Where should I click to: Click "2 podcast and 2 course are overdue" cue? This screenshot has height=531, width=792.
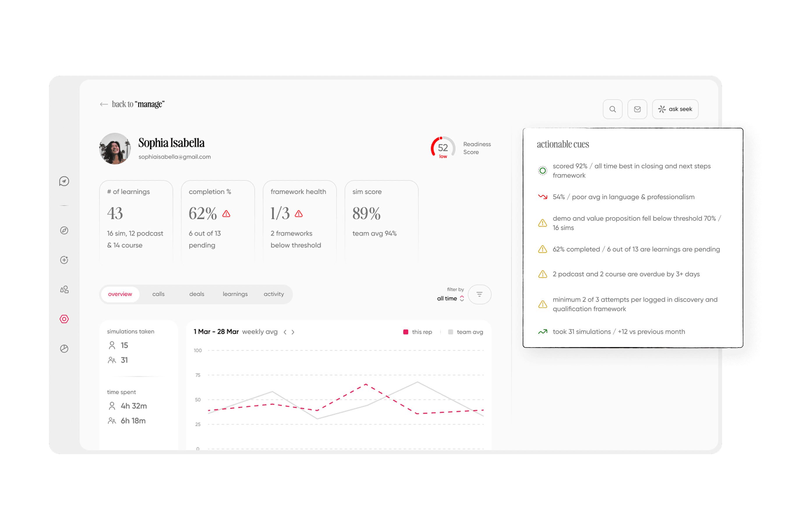click(626, 274)
